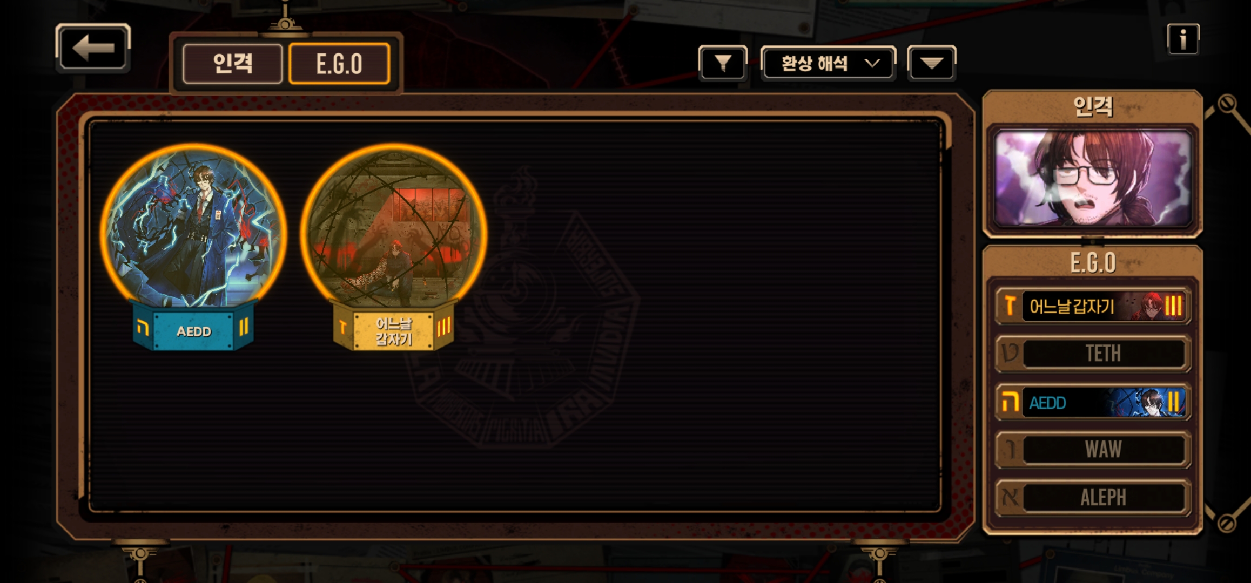1251x583 pixels.
Task: Open the identity portrait in the 인격 panel
Action: tap(1092, 178)
